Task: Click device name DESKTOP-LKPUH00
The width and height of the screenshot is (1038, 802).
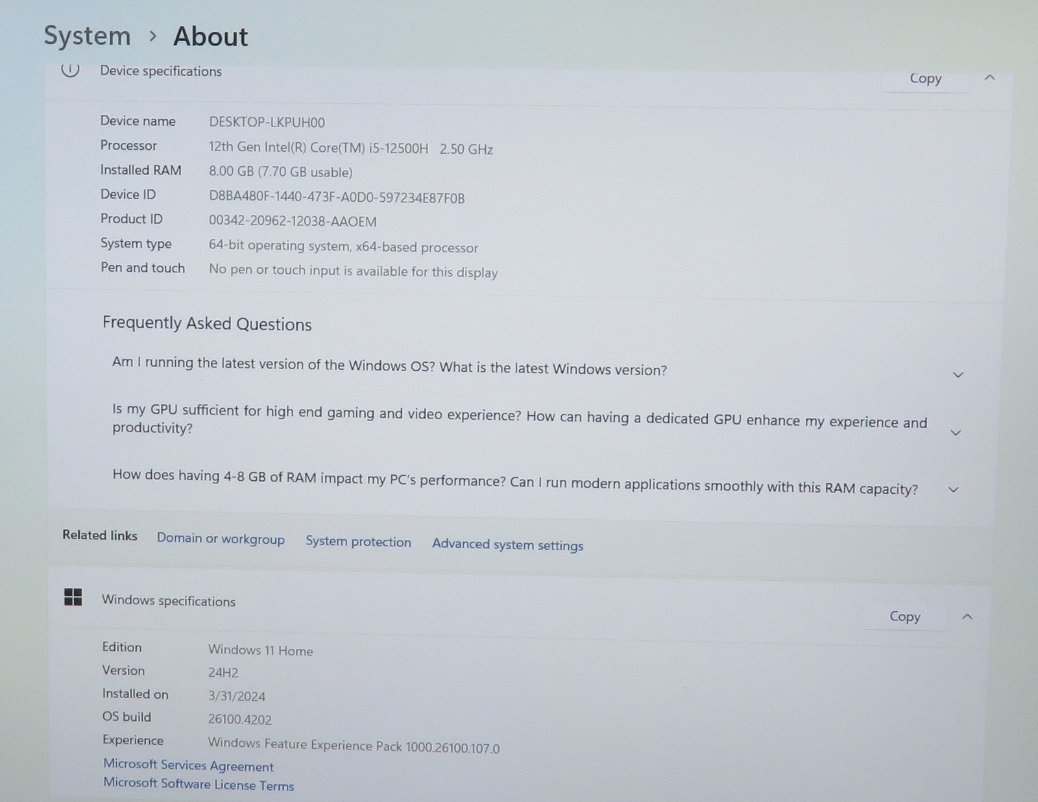Action: pyautogui.click(x=267, y=122)
